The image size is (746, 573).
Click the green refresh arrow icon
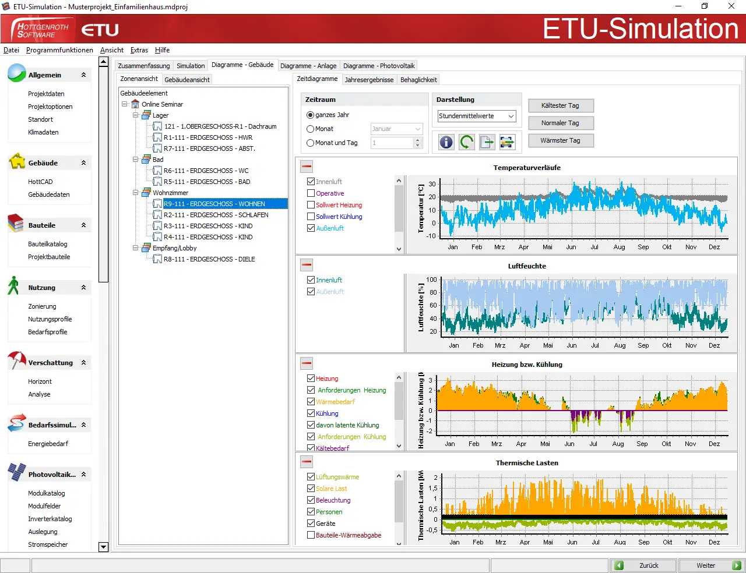[x=467, y=142]
